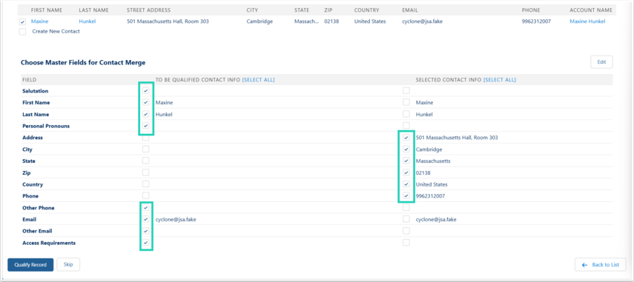Open the Hunkel last name link
The height and width of the screenshot is (282, 634).
coord(87,21)
